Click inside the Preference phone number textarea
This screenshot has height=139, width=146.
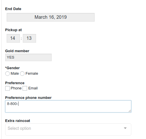(68, 106)
